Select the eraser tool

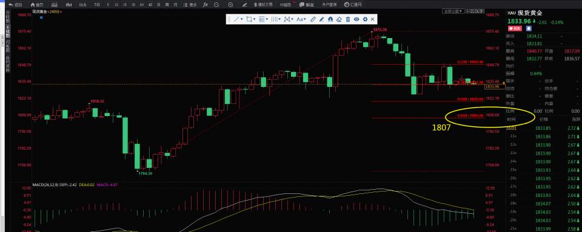339,19
